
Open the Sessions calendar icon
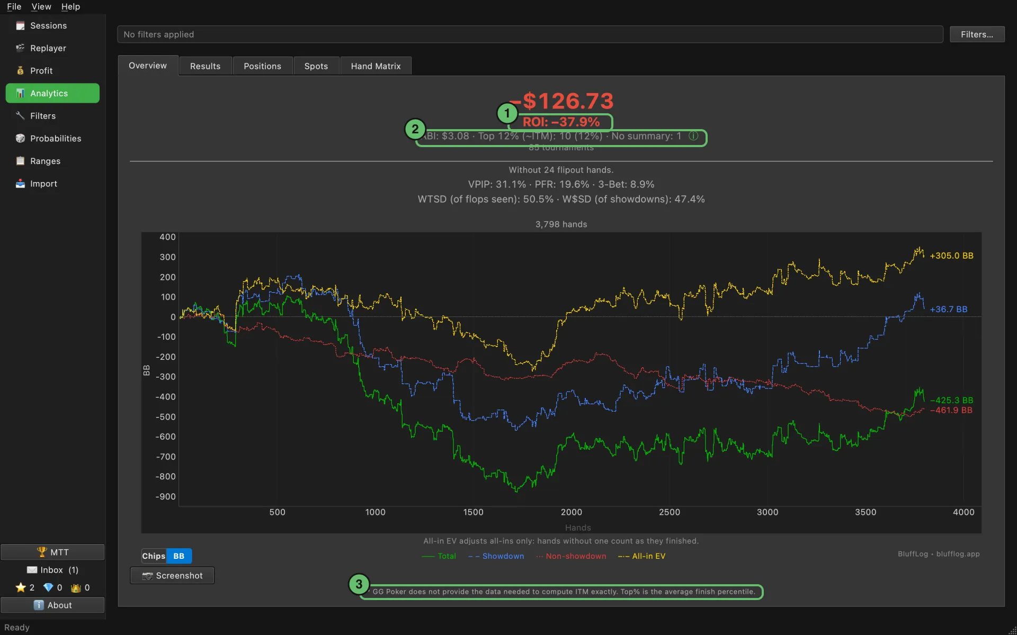20,25
